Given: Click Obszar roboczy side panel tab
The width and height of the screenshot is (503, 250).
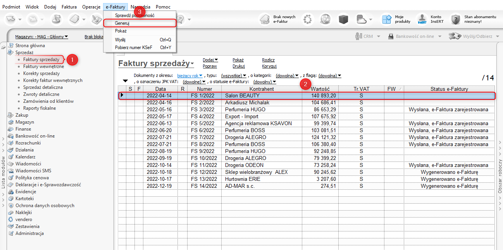Looking at the screenshot, I should (500, 176).
